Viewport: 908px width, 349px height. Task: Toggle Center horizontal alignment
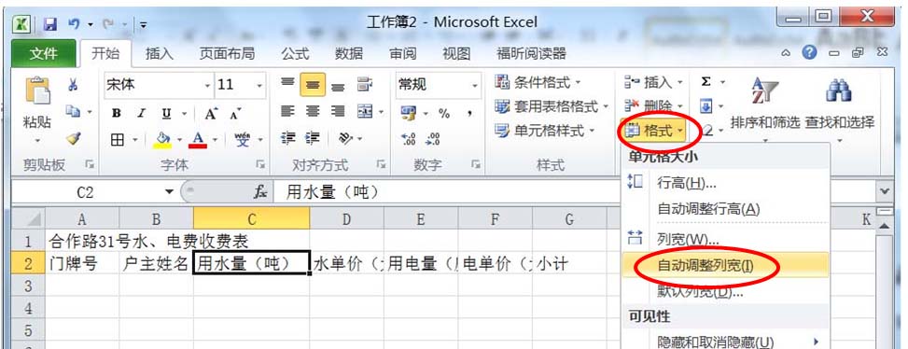pos(313,111)
